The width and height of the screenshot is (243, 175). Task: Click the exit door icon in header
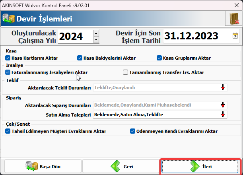233,19
